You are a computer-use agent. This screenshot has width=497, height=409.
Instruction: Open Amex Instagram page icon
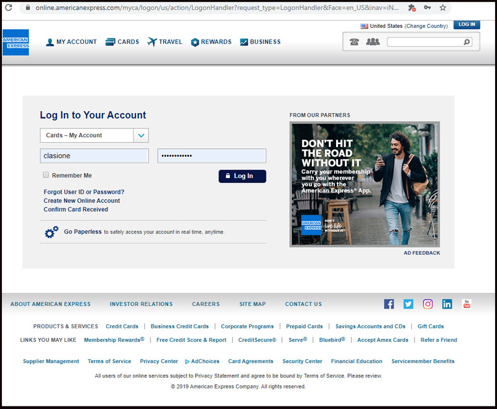[427, 304]
